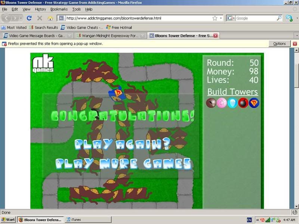Click the Build Towers heading

coord(232,92)
